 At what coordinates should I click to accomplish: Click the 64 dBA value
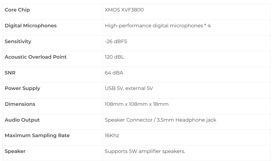(114, 73)
